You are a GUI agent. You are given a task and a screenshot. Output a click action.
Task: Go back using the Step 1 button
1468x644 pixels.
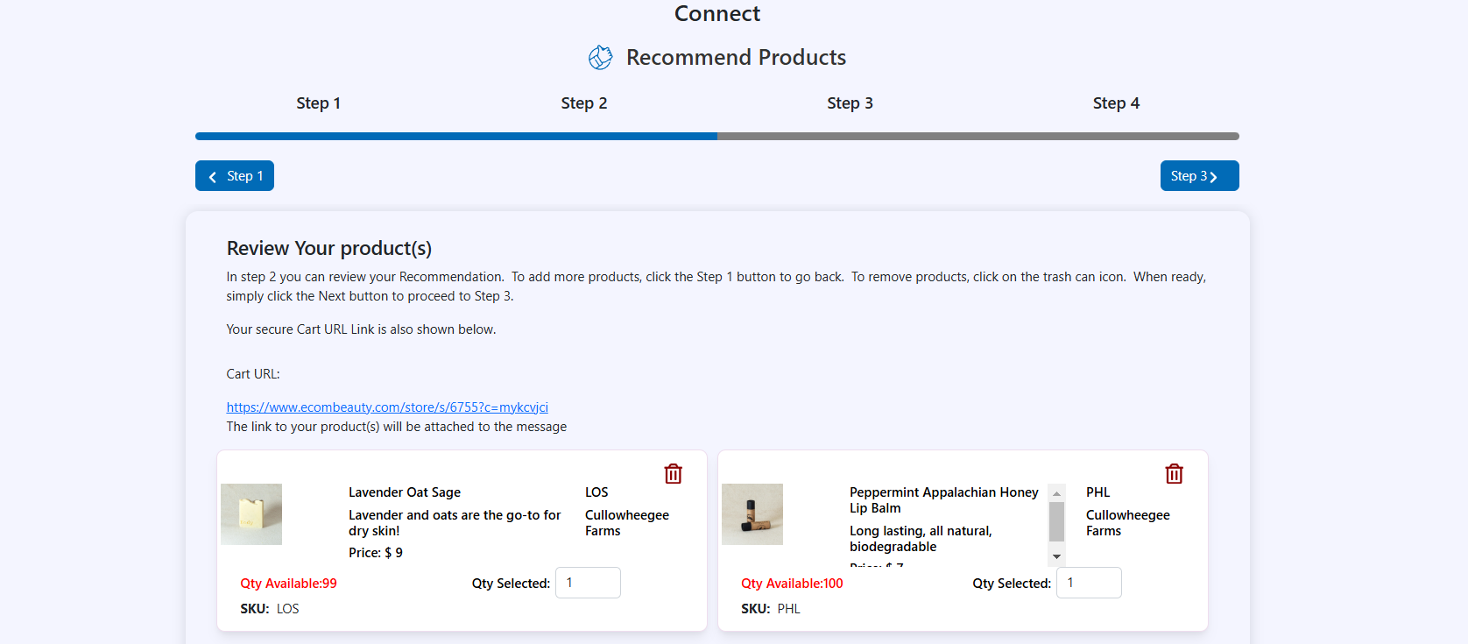pyautogui.click(x=235, y=175)
